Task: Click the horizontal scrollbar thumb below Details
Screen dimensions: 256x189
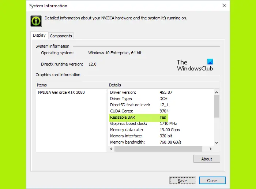Action: pos(158,149)
